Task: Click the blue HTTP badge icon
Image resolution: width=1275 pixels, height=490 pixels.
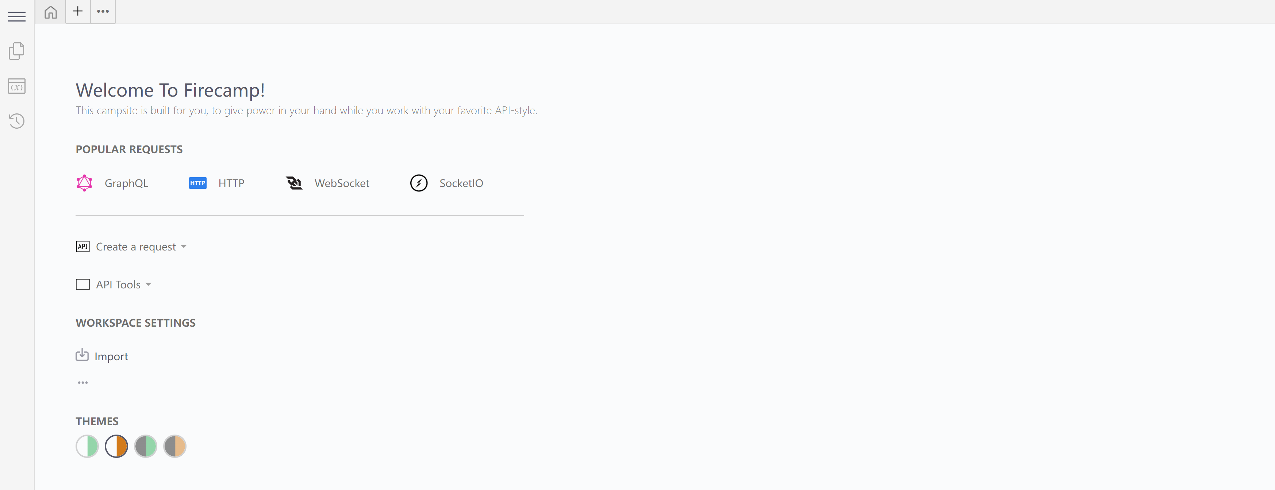Action: click(x=197, y=183)
